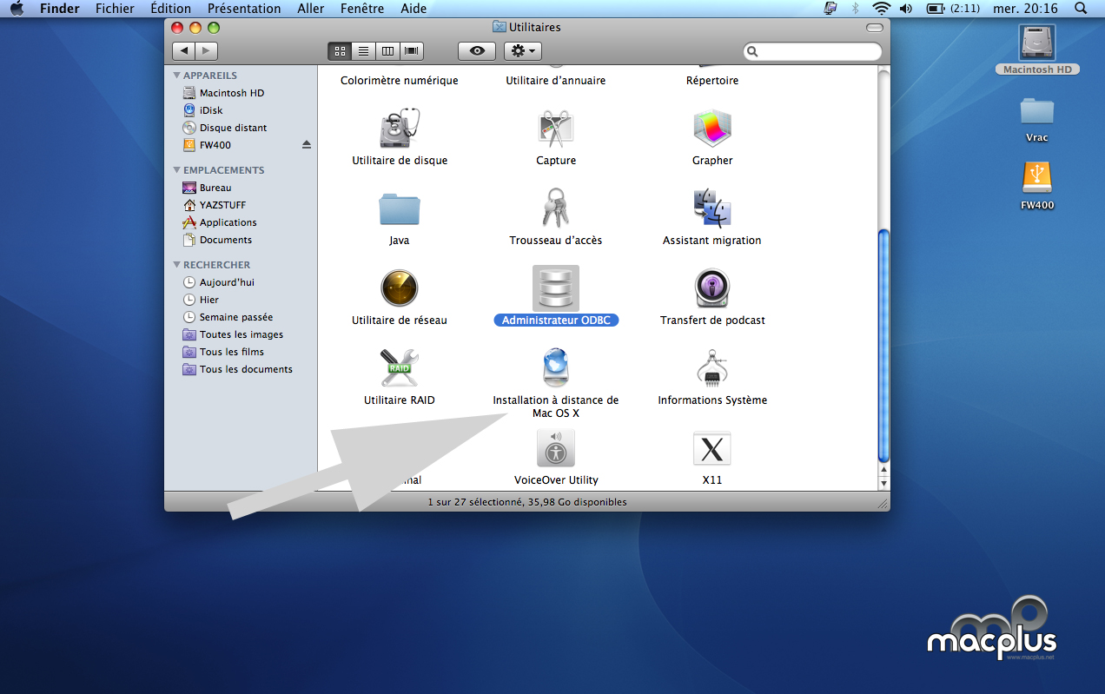Open the Aller menu

(310, 9)
